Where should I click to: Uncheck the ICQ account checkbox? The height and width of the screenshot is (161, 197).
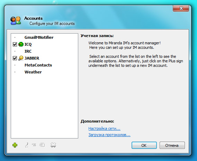click(x=15, y=44)
